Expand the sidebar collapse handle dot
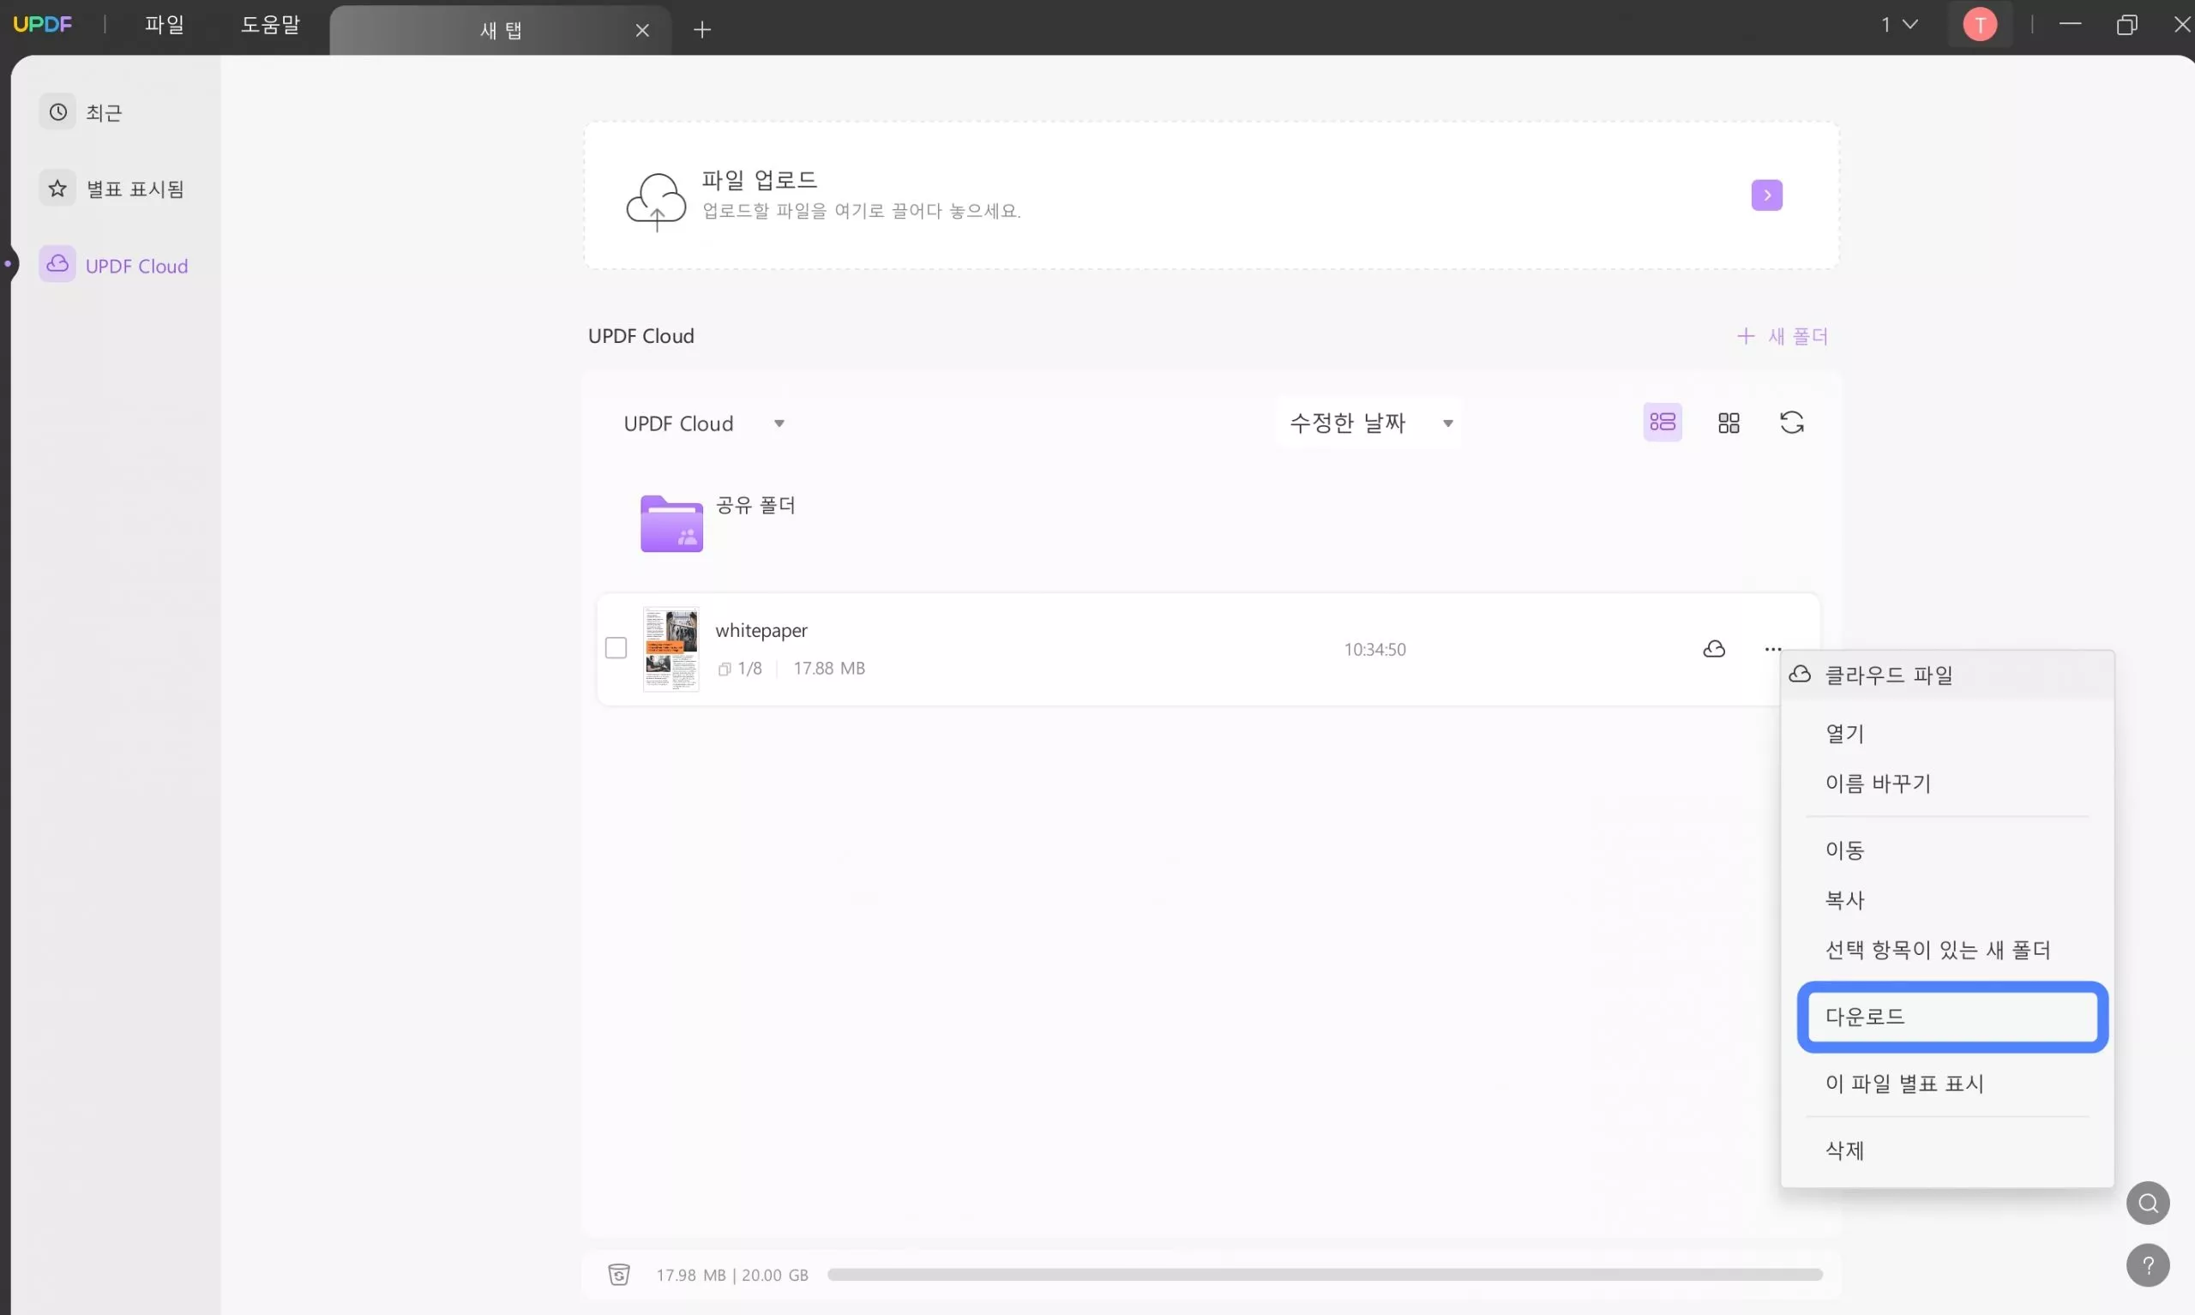Screen dimensions: 2195x1315 tap(8, 263)
